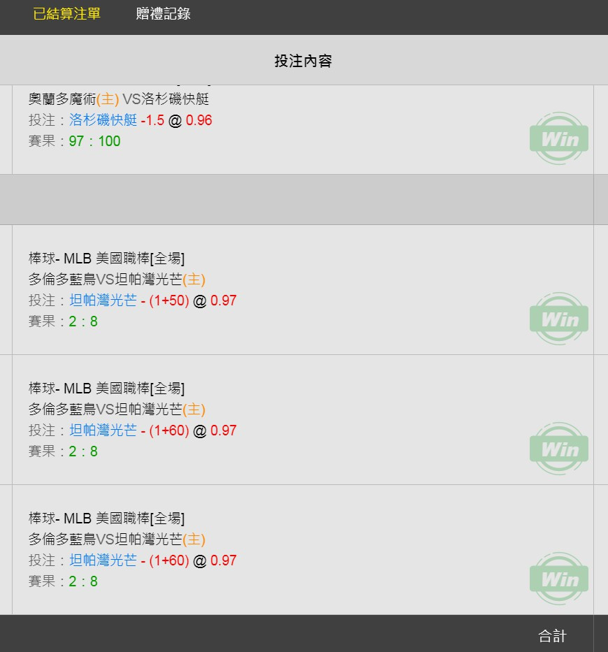Click Win stamp on (1+50) bet
608x652 pixels.
[559, 319]
